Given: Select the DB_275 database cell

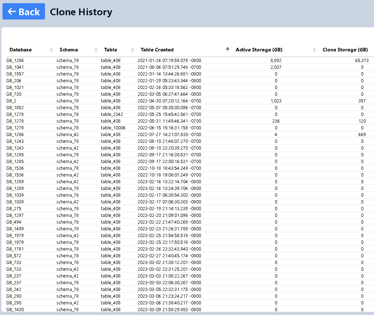Looking at the screenshot, I should point(14,209).
